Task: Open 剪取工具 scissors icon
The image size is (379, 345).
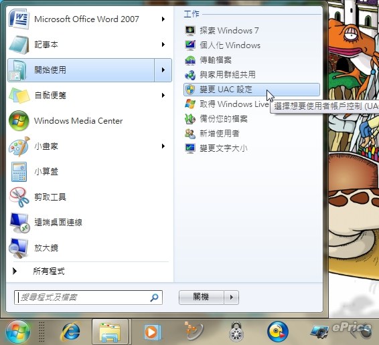Action: click(x=19, y=197)
